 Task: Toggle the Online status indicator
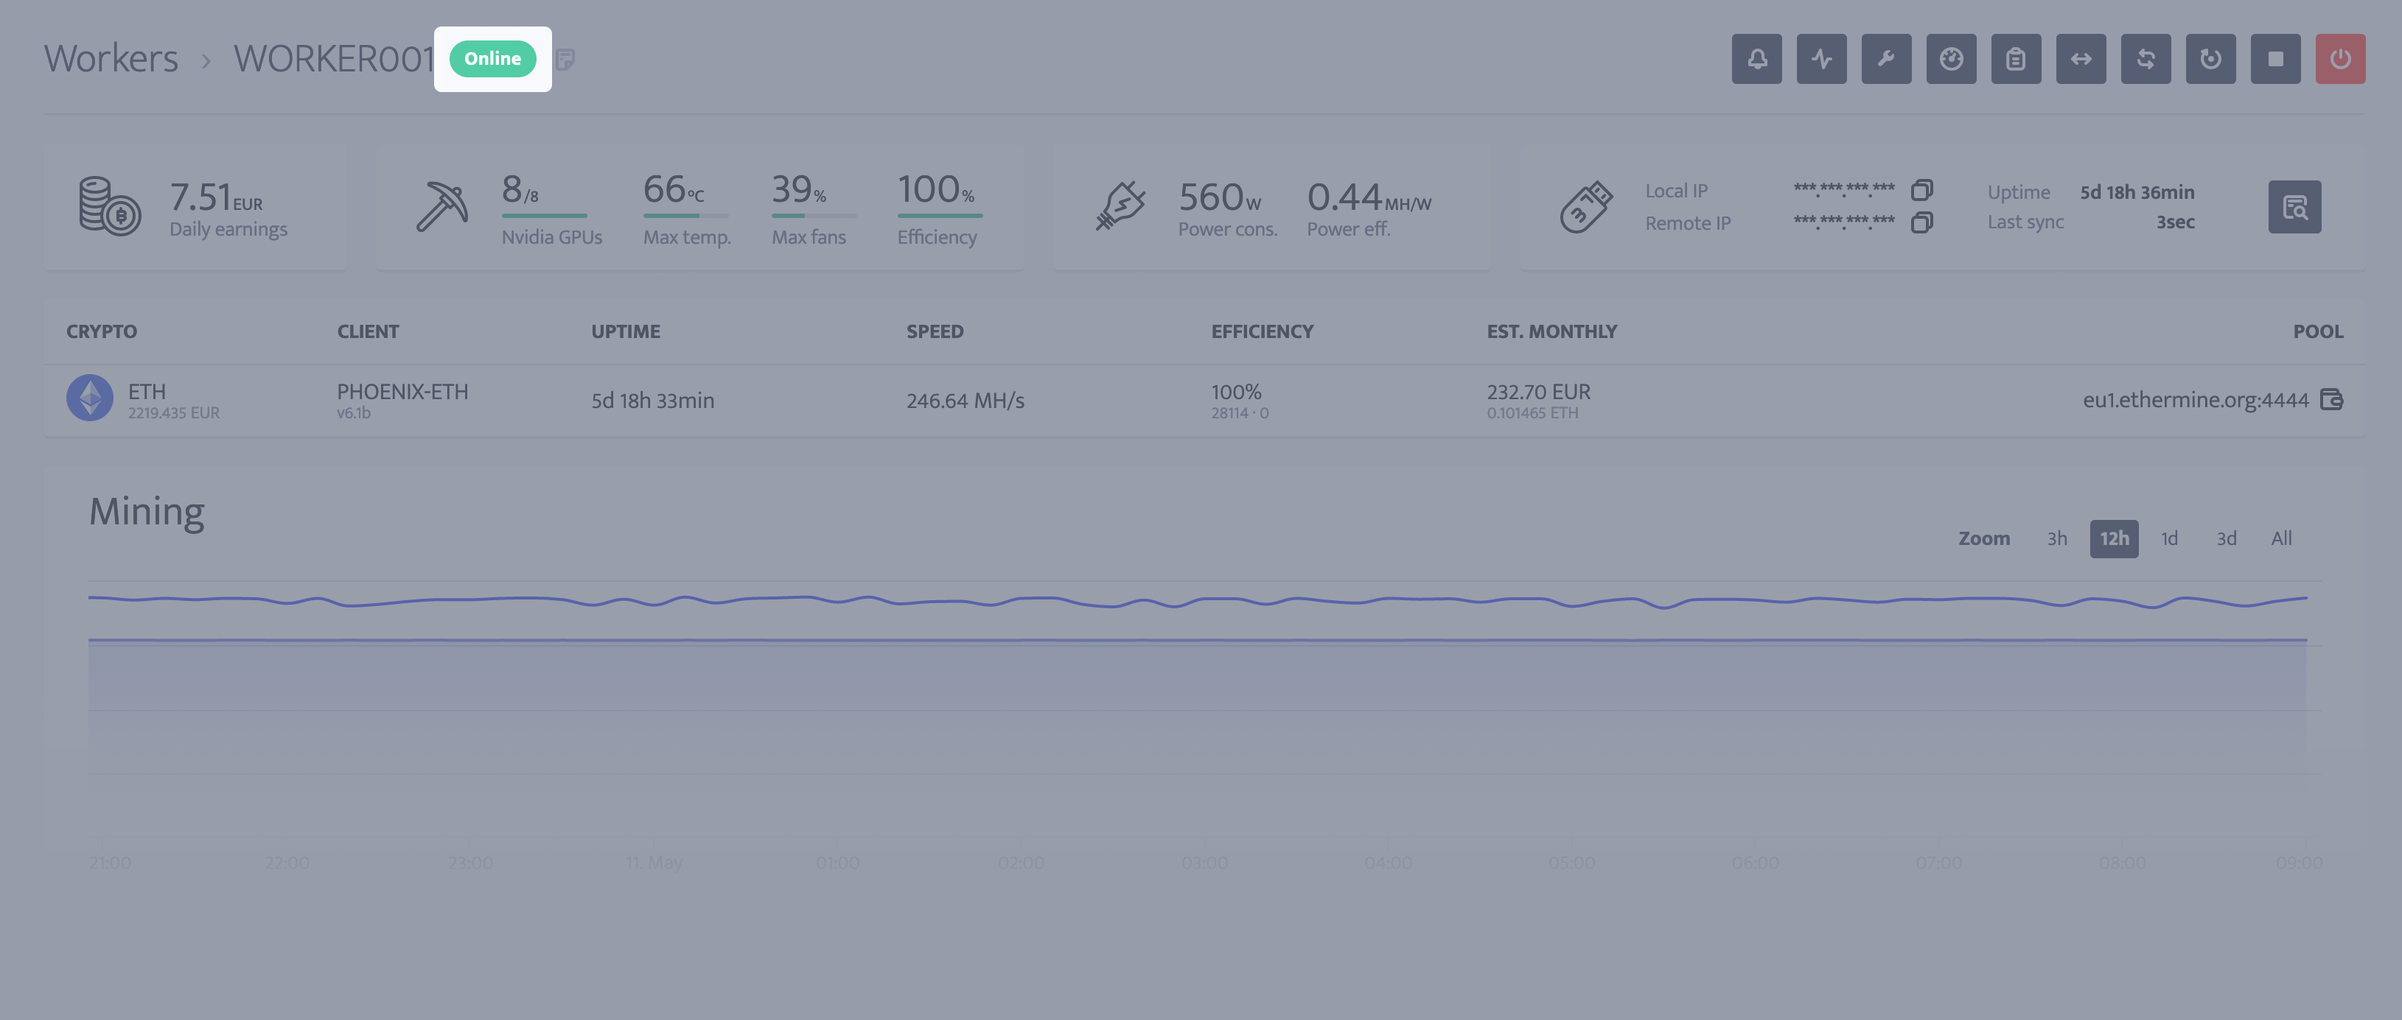[492, 58]
